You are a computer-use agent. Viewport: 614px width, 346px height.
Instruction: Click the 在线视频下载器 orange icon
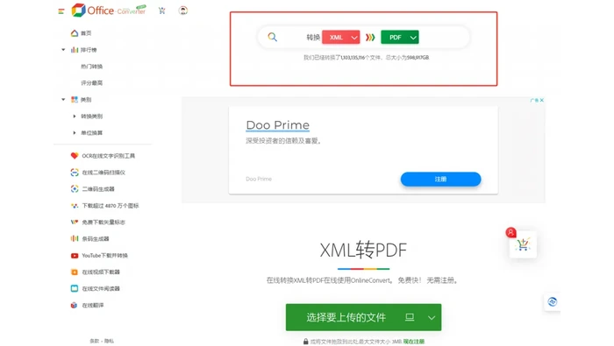point(75,272)
